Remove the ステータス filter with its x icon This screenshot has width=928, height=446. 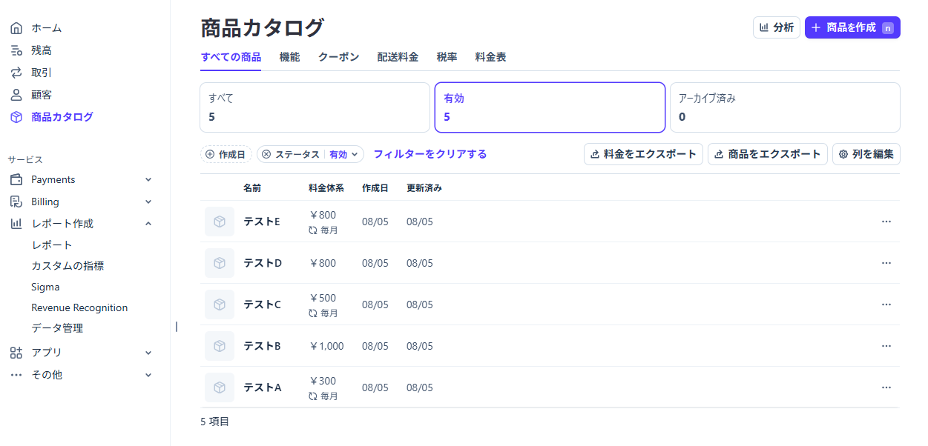coord(266,154)
